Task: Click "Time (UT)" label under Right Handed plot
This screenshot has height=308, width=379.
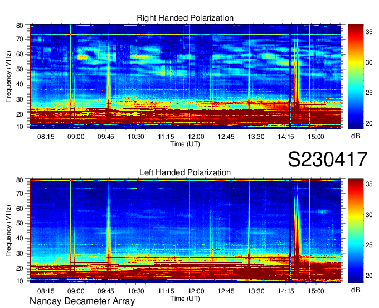Action: [x=185, y=144]
